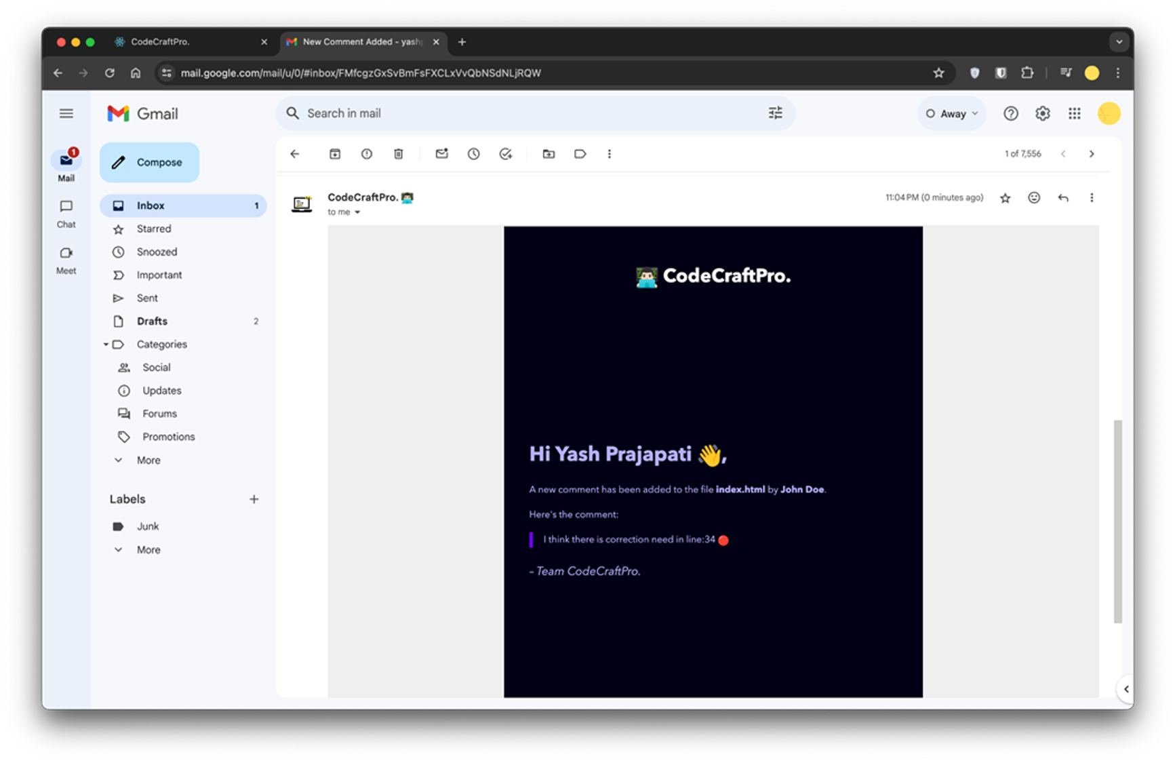This screenshot has width=1175, height=763.
Task: Show the side panel with the chevron
Action: [1126, 689]
